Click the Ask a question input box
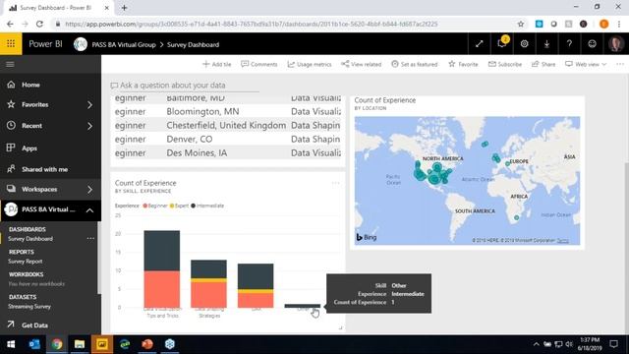The height and width of the screenshot is (354, 629). (x=185, y=86)
